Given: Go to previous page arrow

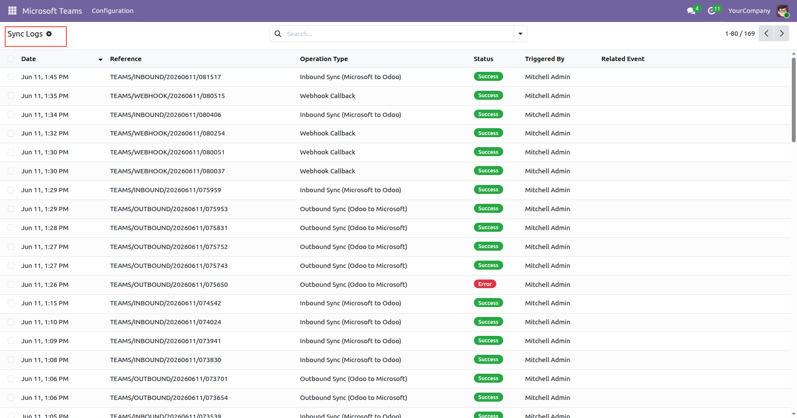Looking at the screenshot, I should click(766, 34).
